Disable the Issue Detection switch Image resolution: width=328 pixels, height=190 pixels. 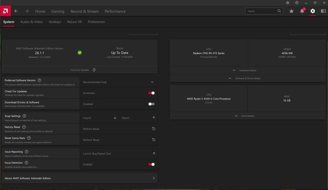151,164
